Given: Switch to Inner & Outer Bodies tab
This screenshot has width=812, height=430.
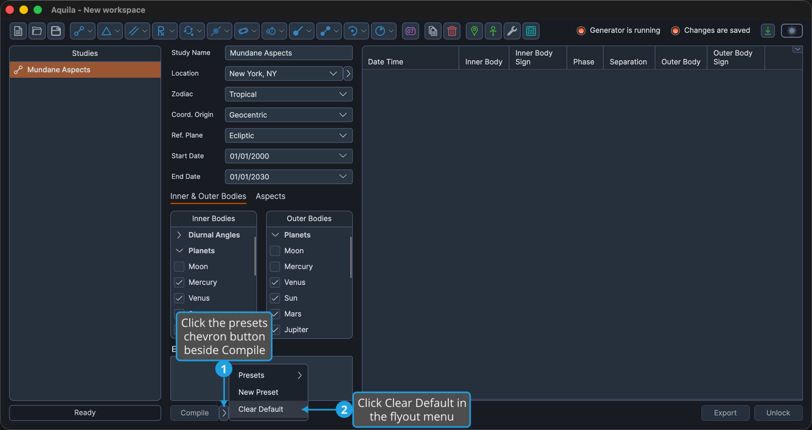Looking at the screenshot, I should 208,196.
